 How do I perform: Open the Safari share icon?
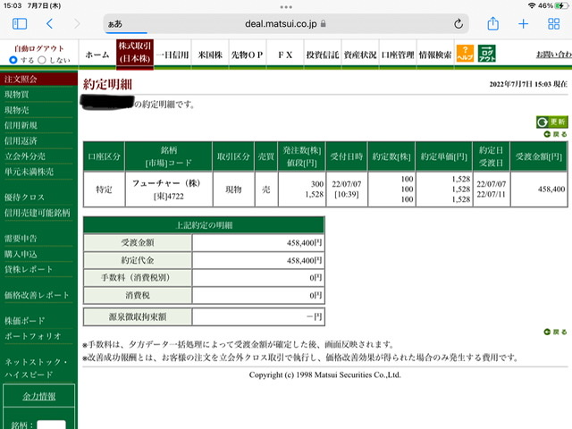(x=492, y=24)
